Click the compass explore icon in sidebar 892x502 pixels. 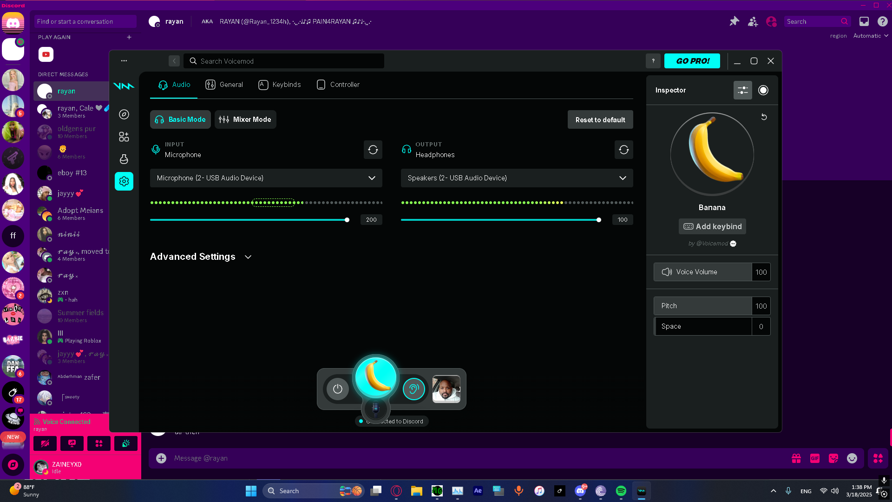click(x=124, y=114)
